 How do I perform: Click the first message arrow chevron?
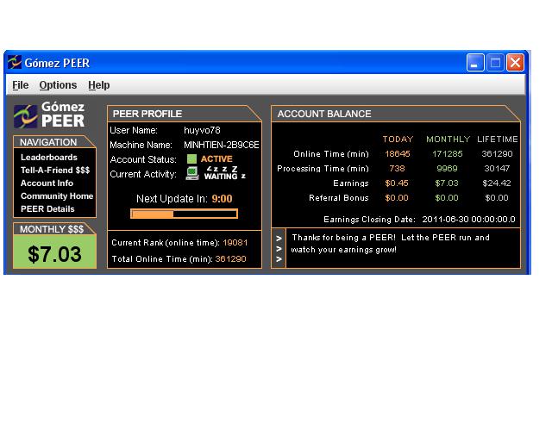tap(279, 239)
